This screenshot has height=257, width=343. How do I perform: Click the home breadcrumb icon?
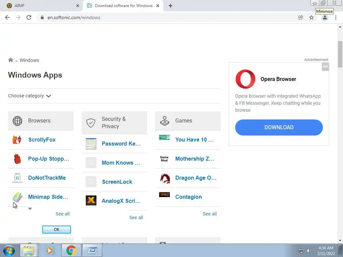10,60
